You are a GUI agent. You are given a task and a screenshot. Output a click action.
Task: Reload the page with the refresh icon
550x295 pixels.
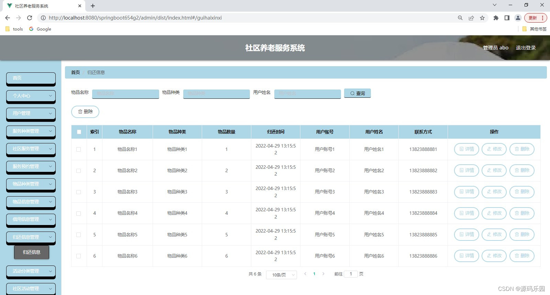[x=30, y=18]
